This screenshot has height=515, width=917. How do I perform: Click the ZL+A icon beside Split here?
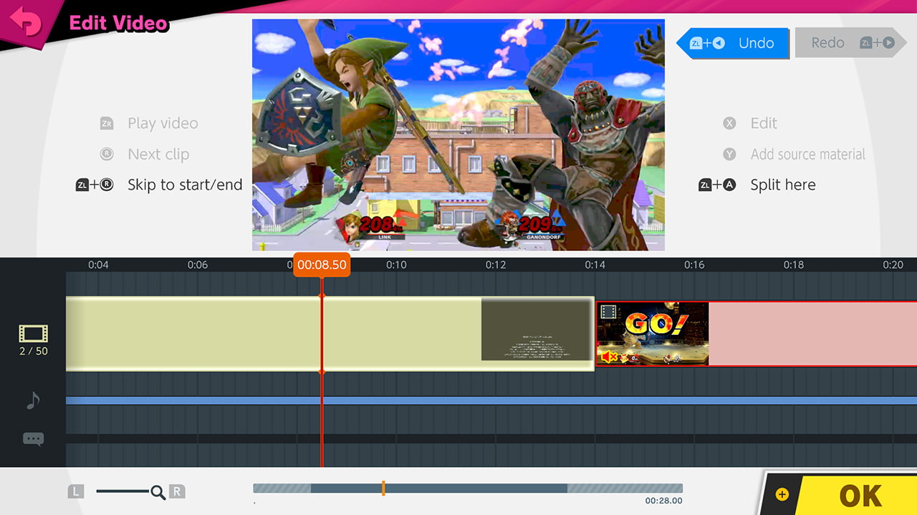[717, 185]
